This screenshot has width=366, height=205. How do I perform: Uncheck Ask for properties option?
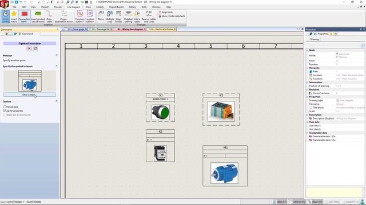(5, 111)
